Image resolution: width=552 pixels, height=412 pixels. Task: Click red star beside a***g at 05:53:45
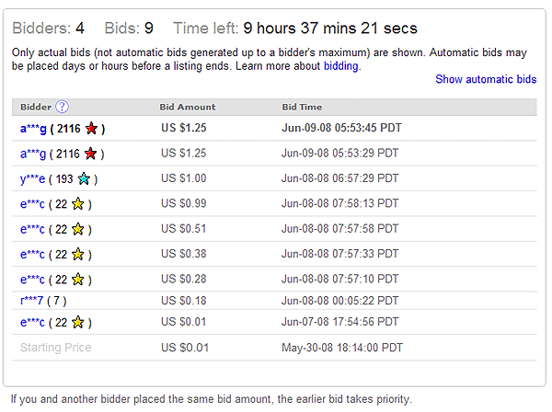91,129
